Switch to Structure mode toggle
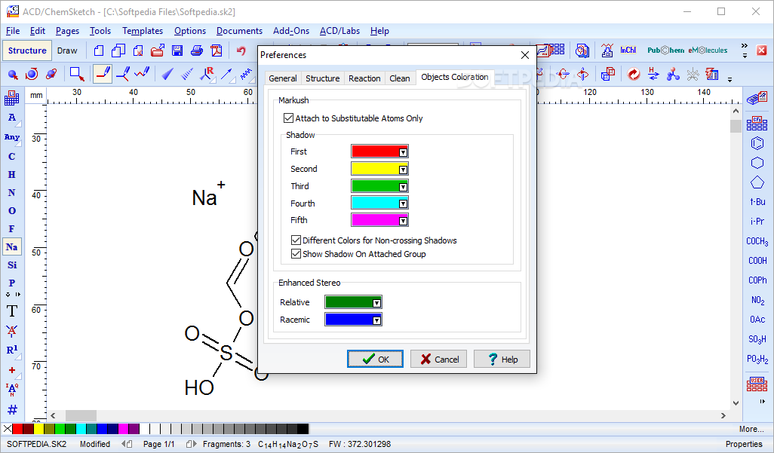The width and height of the screenshot is (774, 453). pos(27,51)
